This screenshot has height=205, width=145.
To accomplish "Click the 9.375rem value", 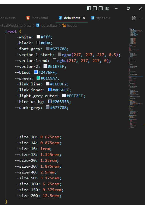I will [x=52, y=190].
